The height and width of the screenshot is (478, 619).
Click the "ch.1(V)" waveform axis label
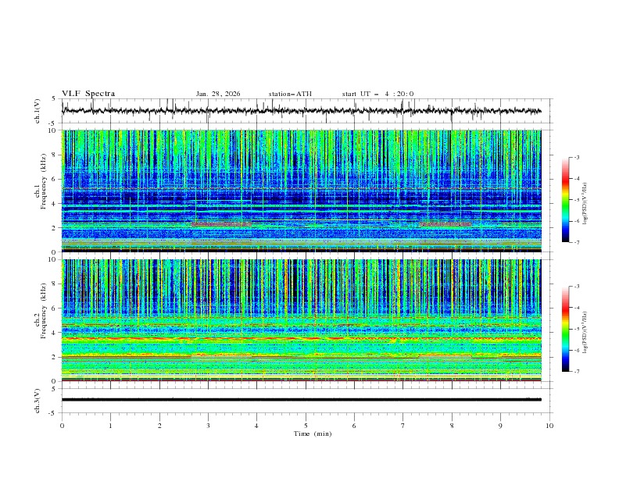click(x=38, y=111)
